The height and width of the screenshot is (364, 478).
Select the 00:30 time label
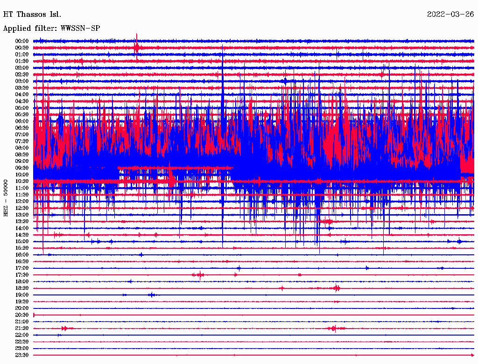[x=22, y=48]
